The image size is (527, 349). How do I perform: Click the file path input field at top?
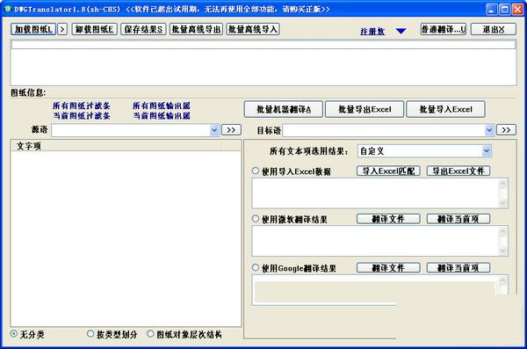[263, 45]
